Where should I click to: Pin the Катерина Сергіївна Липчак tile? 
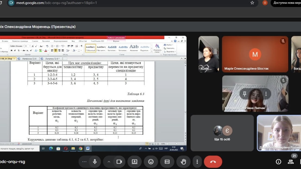pyautogui.click(x=244, y=94)
